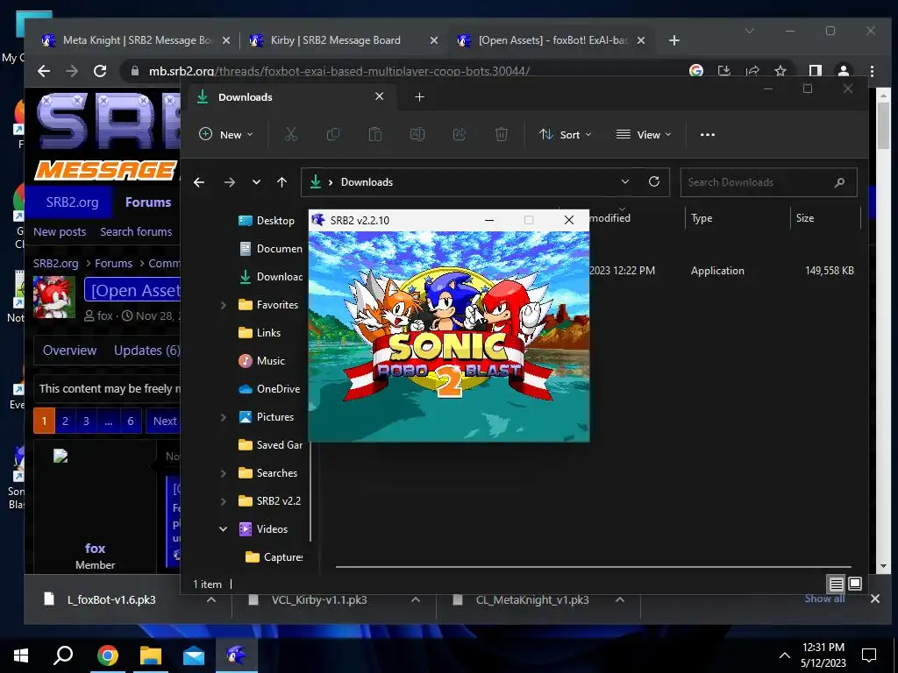Click New posts link

pos(60,231)
